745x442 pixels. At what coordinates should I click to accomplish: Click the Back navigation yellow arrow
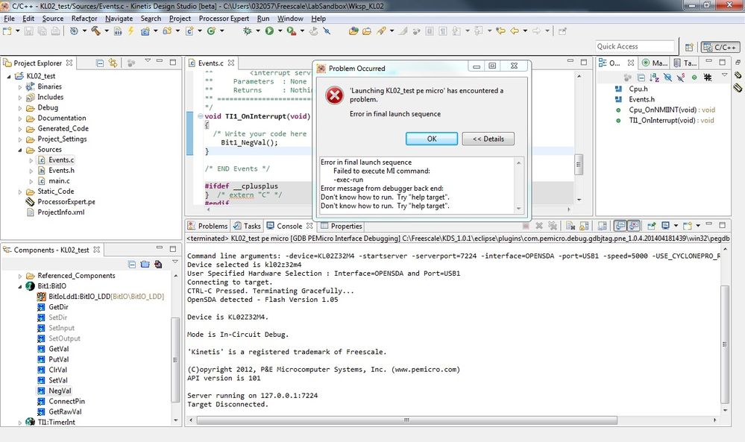pyautogui.click(x=515, y=31)
